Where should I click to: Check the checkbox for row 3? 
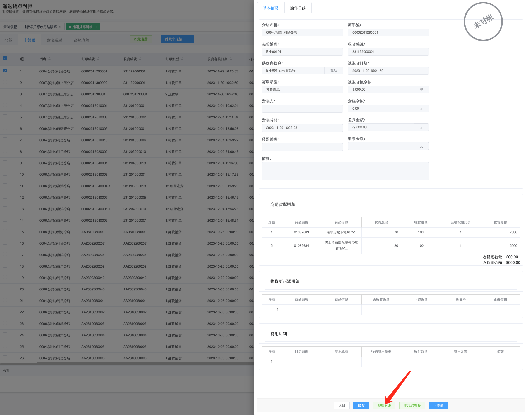(5, 94)
